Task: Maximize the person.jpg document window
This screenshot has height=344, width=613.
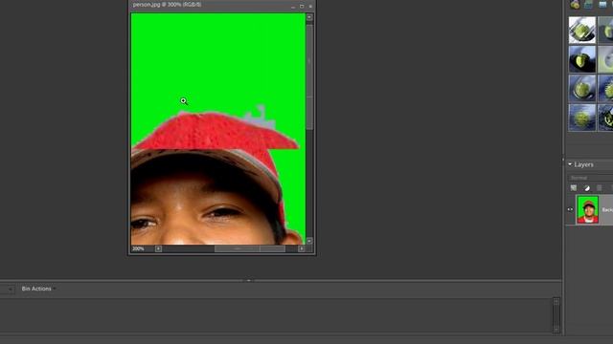Action: pyautogui.click(x=302, y=7)
